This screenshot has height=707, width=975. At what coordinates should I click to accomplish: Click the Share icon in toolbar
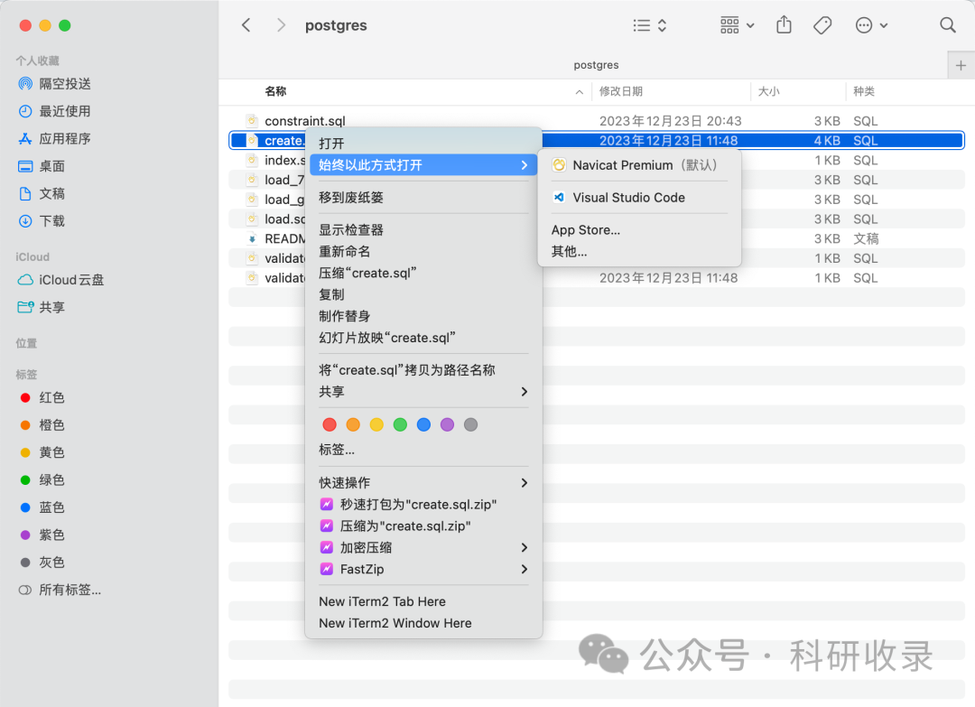coord(783,25)
